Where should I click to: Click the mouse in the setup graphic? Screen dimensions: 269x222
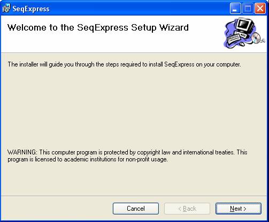click(242, 44)
